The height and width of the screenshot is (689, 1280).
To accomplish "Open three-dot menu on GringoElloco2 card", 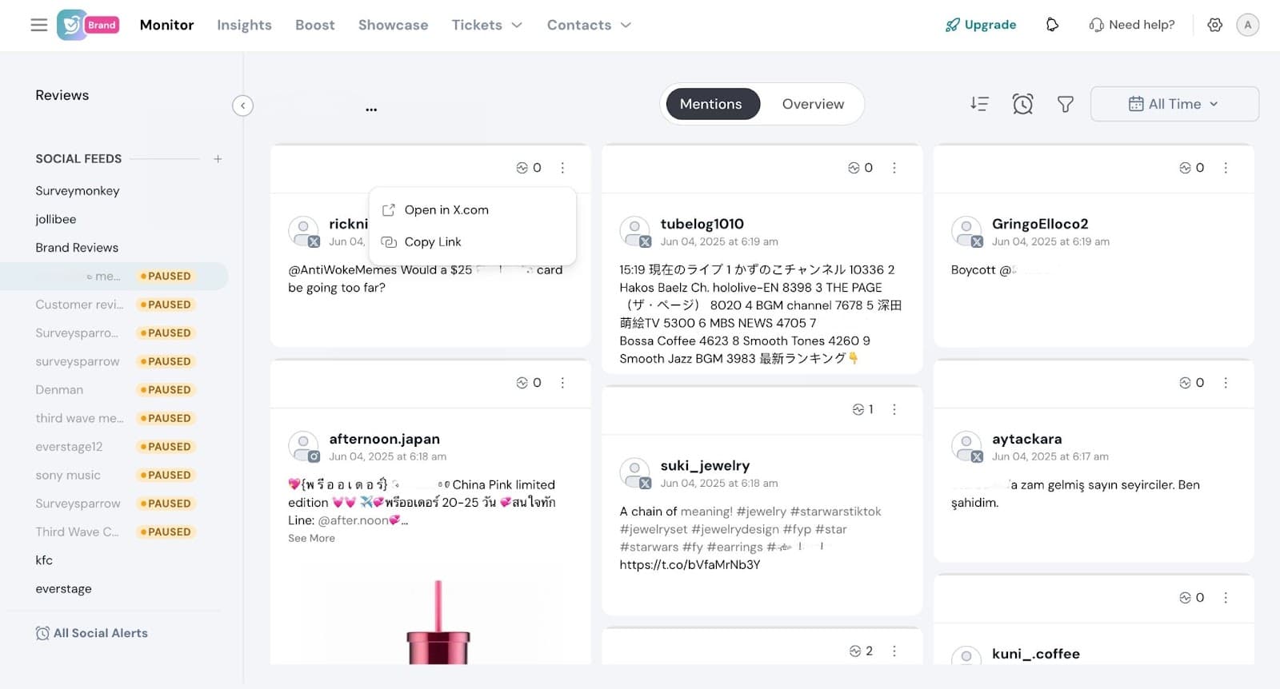I will pyautogui.click(x=1226, y=168).
